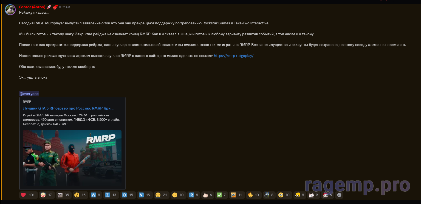
Task: Click the 11:52 AM timestamp
Action: point(64,7)
